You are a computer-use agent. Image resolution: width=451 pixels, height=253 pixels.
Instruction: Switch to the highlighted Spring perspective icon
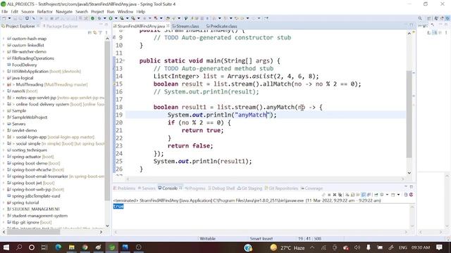click(x=448, y=18)
